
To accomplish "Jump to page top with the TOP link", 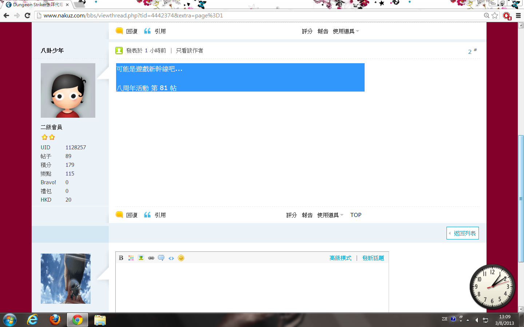I will tap(356, 215).
